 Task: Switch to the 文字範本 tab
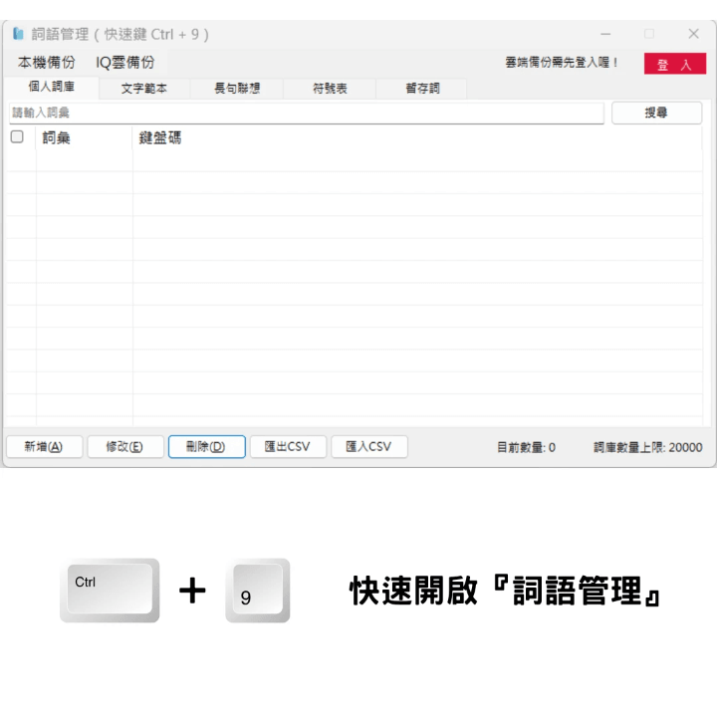[x=144, y=89]
